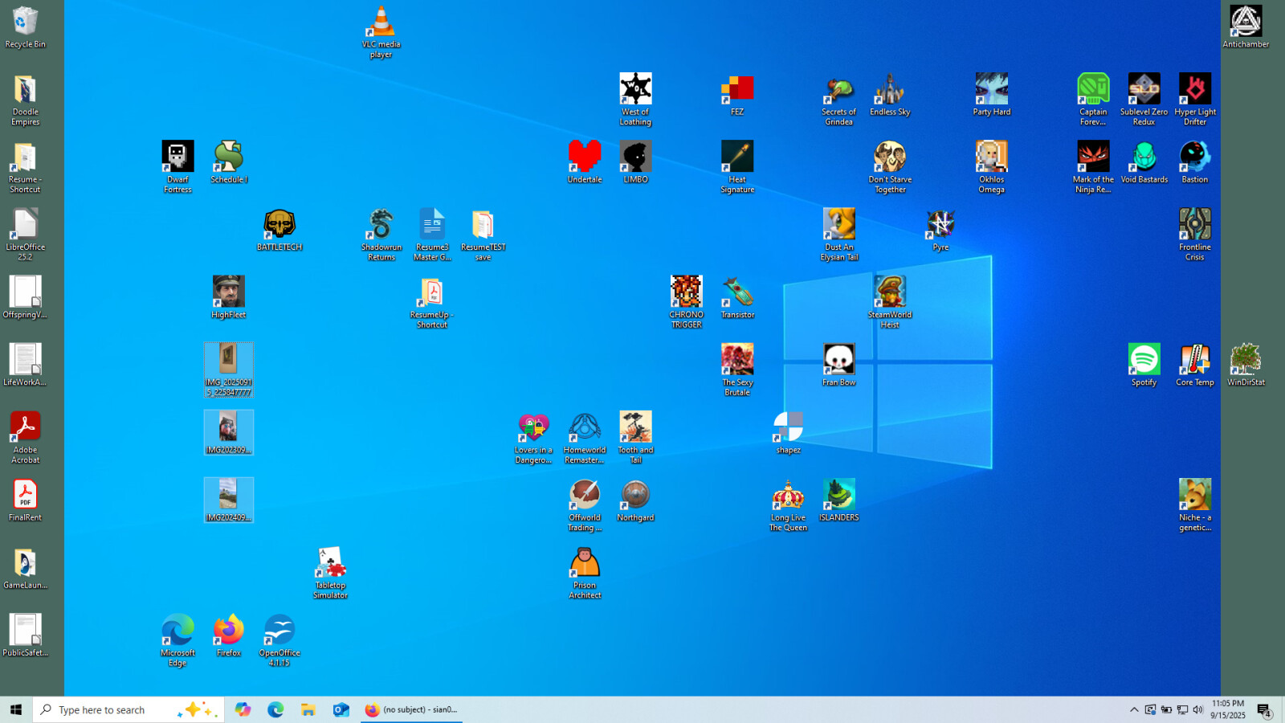Viewport: 1285px width, 723px height.
Task: Select the FinalRent PDF file
Action: [25, 495]
